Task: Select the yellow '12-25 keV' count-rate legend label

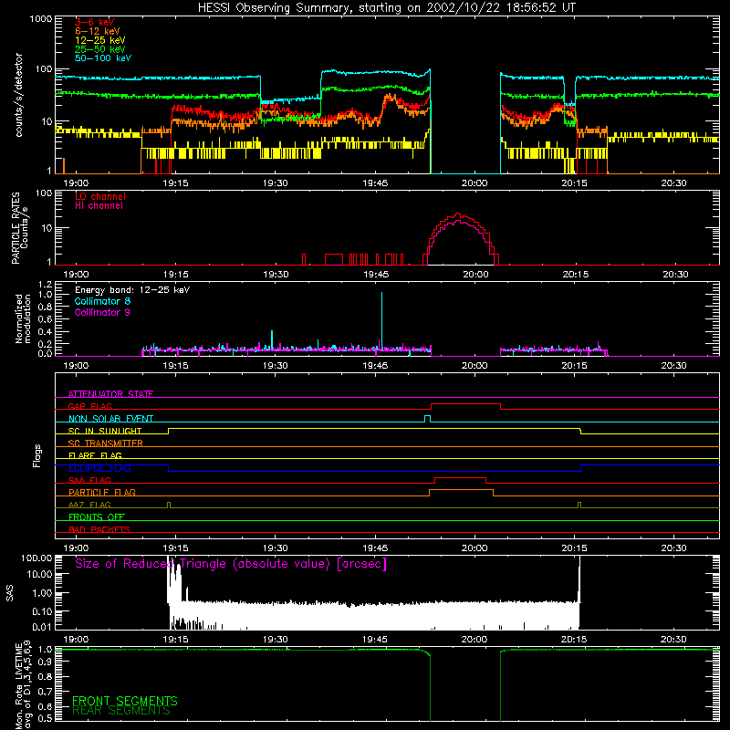Action: click(x=100, y=40)
